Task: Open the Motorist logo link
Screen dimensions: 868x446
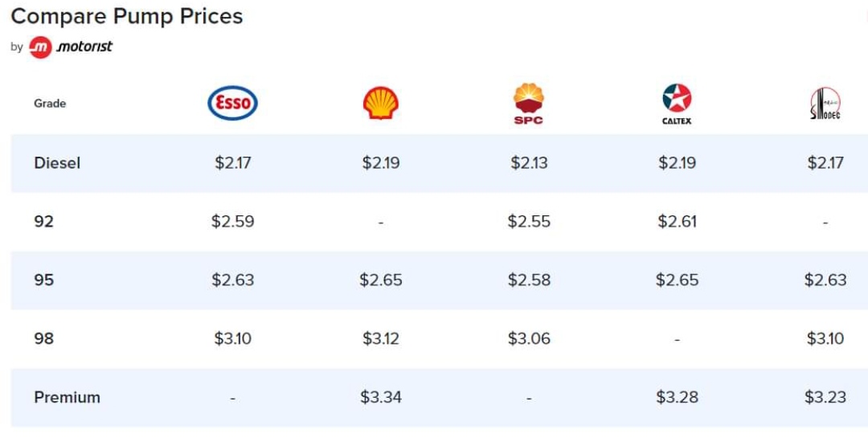Action: (70, 47)
